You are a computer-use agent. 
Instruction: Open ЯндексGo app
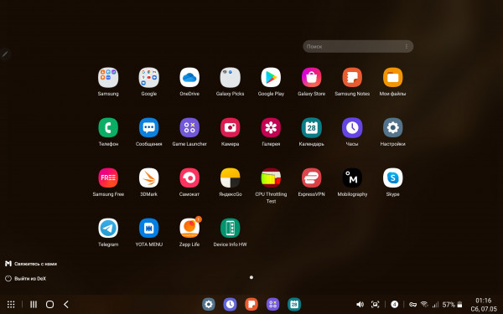230,178
